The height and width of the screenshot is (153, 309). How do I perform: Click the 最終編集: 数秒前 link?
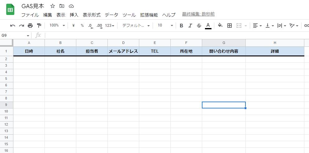click(198, 14)
